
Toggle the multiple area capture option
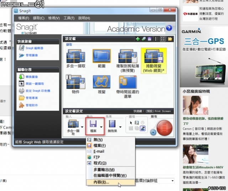pyautogui.click(x=137, y=128)
